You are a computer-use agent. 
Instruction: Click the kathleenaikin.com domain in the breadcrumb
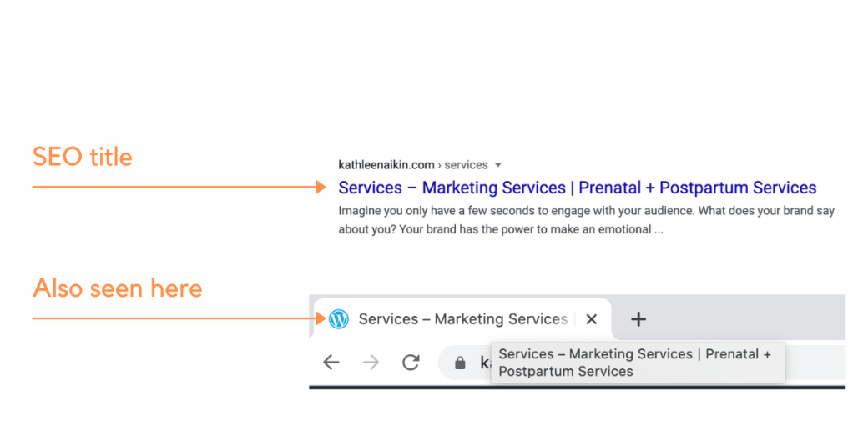pyautogui.click(x=386, y=165)
